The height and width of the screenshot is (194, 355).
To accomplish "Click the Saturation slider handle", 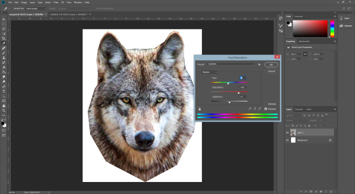I will coord(238,93).
